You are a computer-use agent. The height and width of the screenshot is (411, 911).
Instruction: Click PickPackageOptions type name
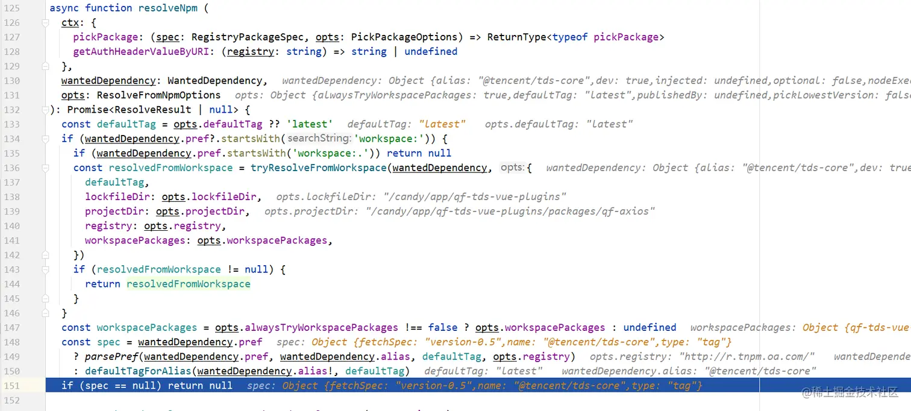[404, 37]
